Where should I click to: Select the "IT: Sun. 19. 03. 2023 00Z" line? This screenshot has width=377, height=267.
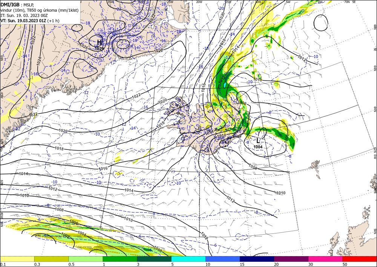point(24,15)
